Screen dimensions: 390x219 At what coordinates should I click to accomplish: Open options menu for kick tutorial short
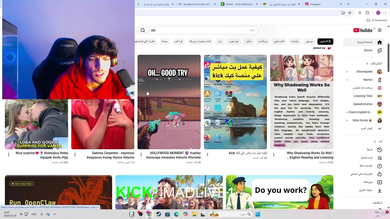207,155
